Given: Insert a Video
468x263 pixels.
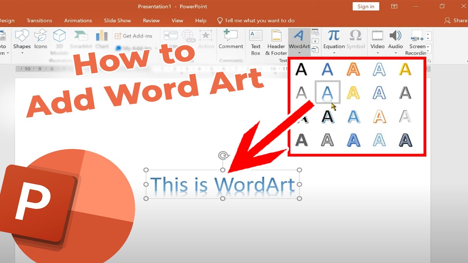Looking at the screenshot, I should pos(377,39).
